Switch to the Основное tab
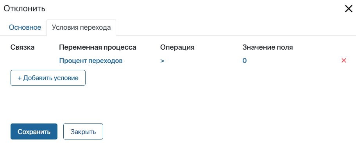 pos(25,27)
